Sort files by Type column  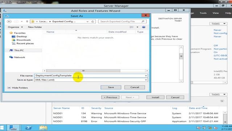(x=140, y=32)
